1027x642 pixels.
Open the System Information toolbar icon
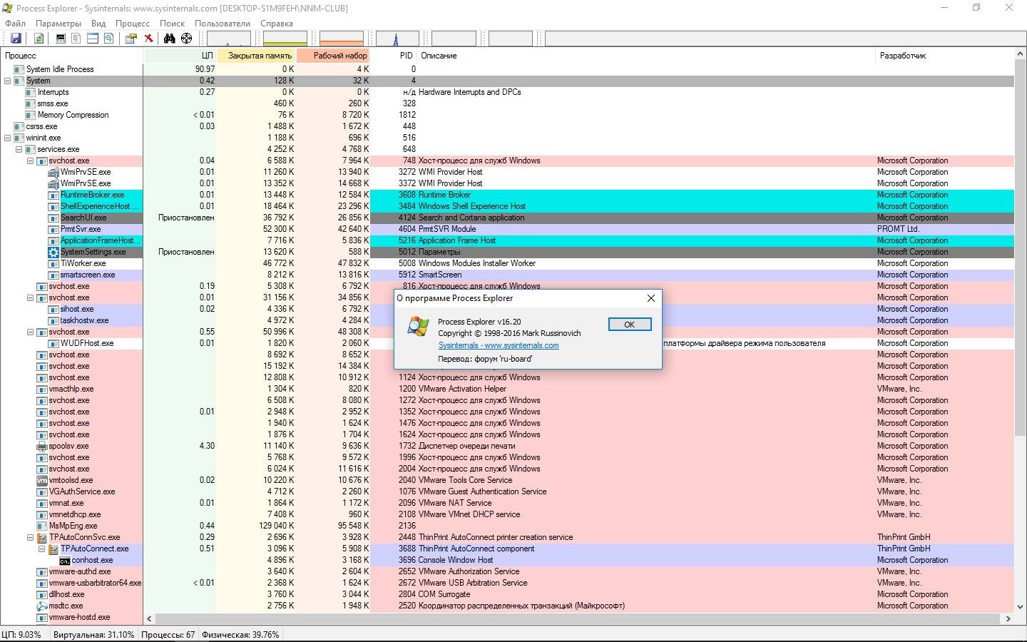(61, 39)
